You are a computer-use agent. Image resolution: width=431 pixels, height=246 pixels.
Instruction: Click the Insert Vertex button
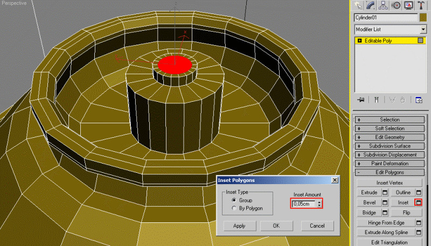point(389,182)
